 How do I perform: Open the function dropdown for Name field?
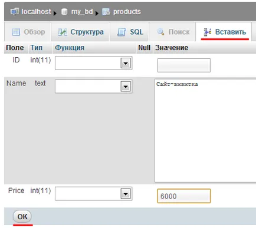point(94,87)
